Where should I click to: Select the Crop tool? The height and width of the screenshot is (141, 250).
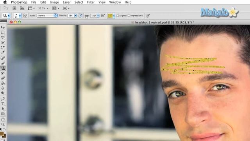click(x=3, y=47)
